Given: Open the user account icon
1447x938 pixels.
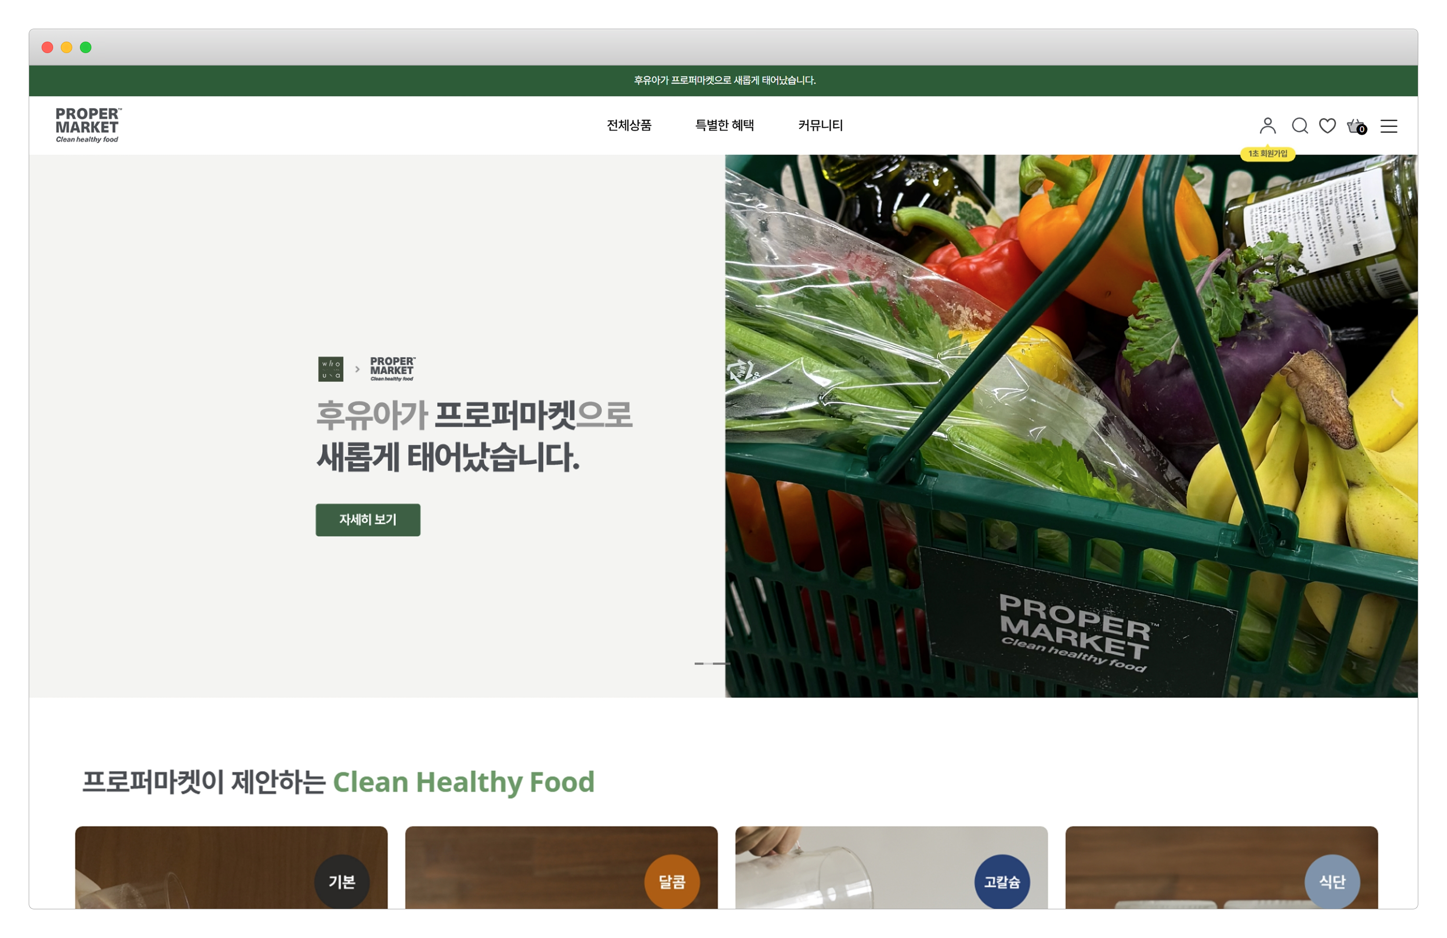Looking at the screenshot, I should 1268,126.
